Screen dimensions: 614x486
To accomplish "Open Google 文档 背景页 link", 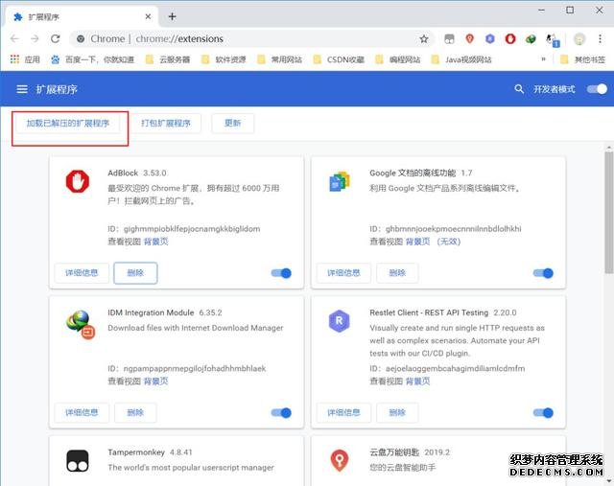I will 418,242.
